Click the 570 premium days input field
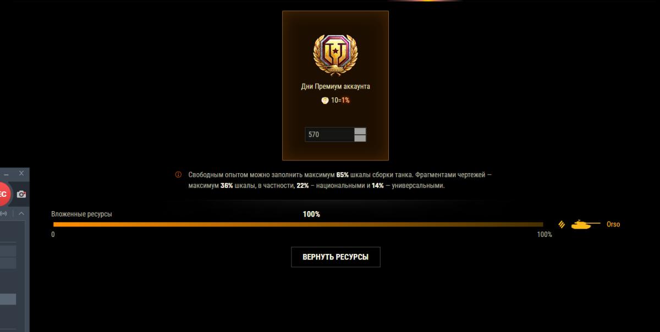The width and height of the screenshot is (660, 332). 329,134
